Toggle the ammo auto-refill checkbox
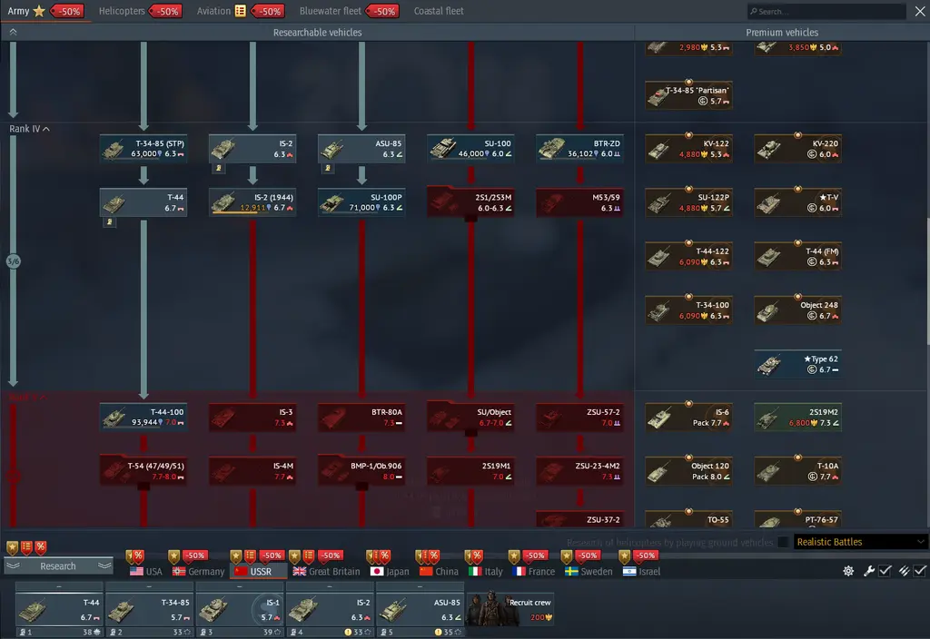This screenshot has width=930, height=639. (920, 571)
